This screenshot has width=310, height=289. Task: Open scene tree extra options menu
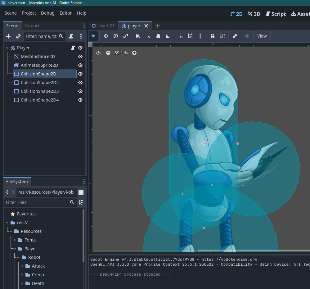[81, 36]
